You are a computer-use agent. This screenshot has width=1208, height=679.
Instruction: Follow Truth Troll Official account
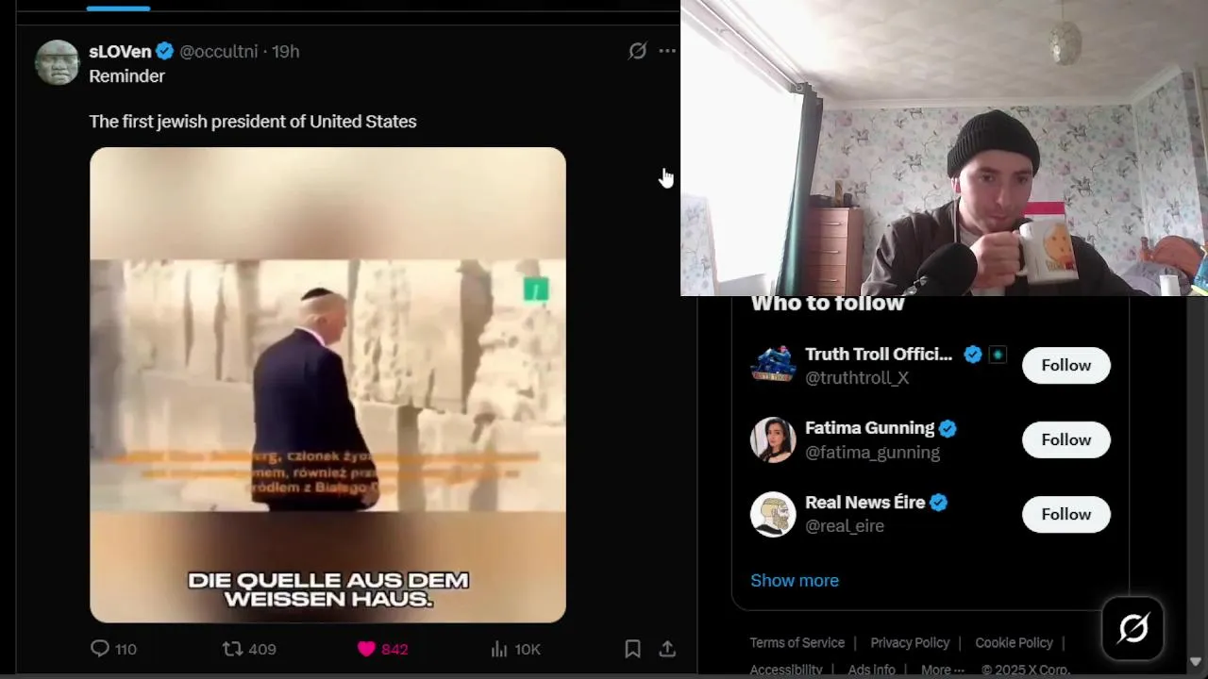point(1066,365)
